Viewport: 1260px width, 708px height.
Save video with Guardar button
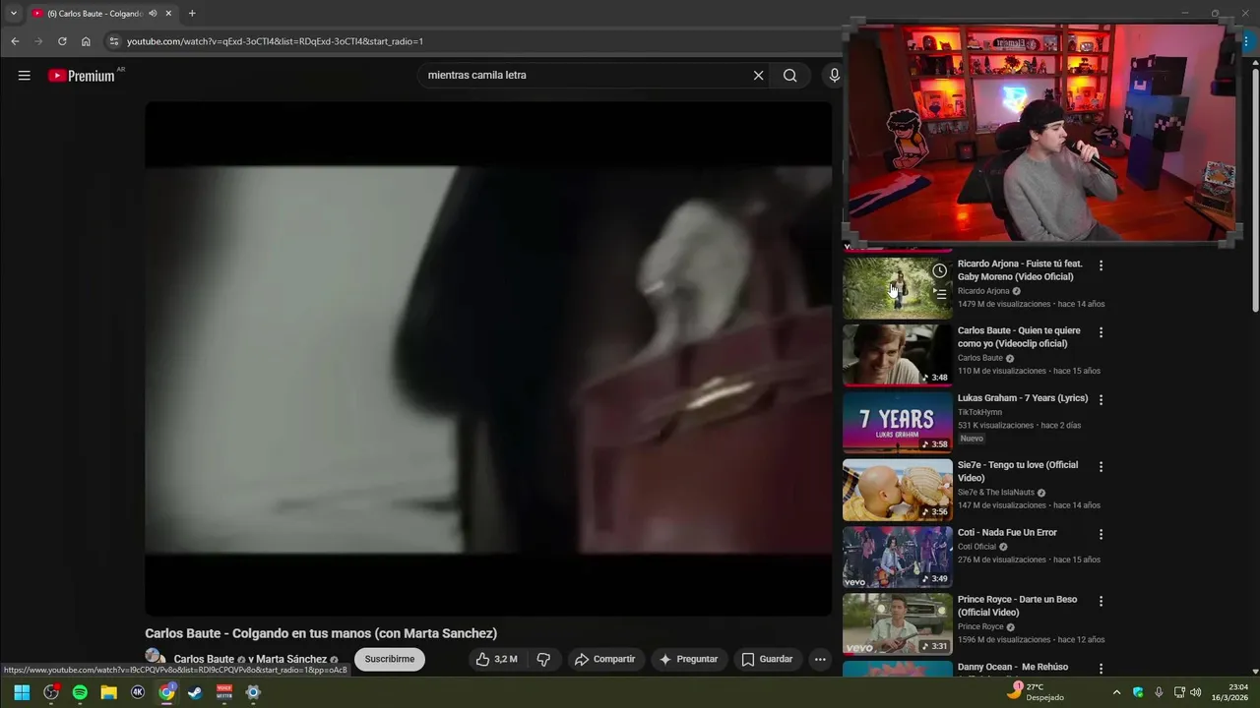click(x=767, y=659)
